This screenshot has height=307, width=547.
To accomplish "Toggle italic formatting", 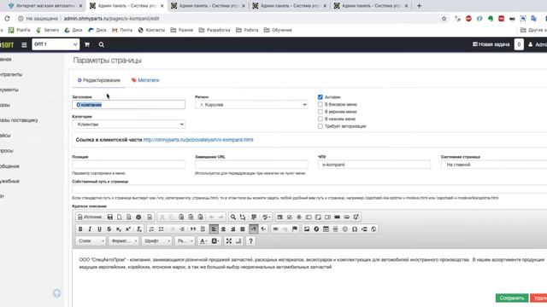I will pos(90,229).
